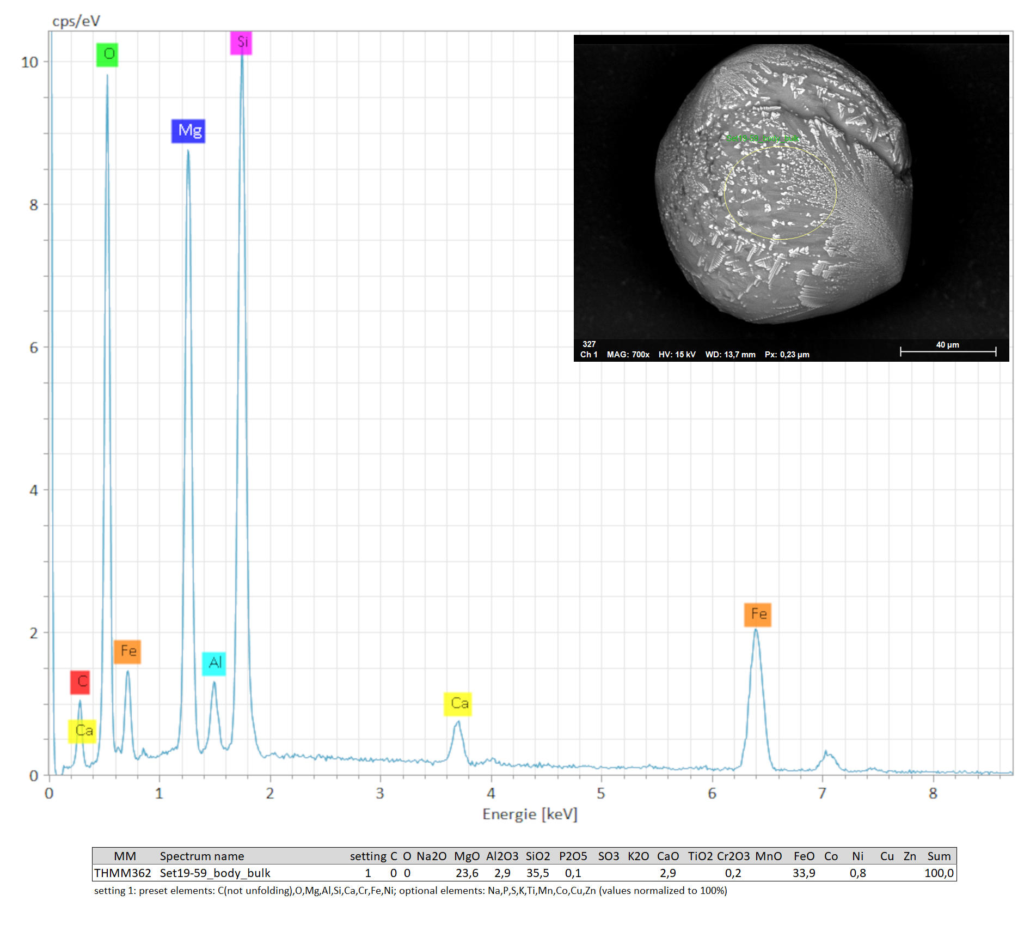Select the green spectrum-area label in the SEM image

[762, 138]
